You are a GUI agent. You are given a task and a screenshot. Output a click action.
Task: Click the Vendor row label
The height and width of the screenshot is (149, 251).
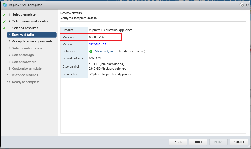[x=68, y=44]
